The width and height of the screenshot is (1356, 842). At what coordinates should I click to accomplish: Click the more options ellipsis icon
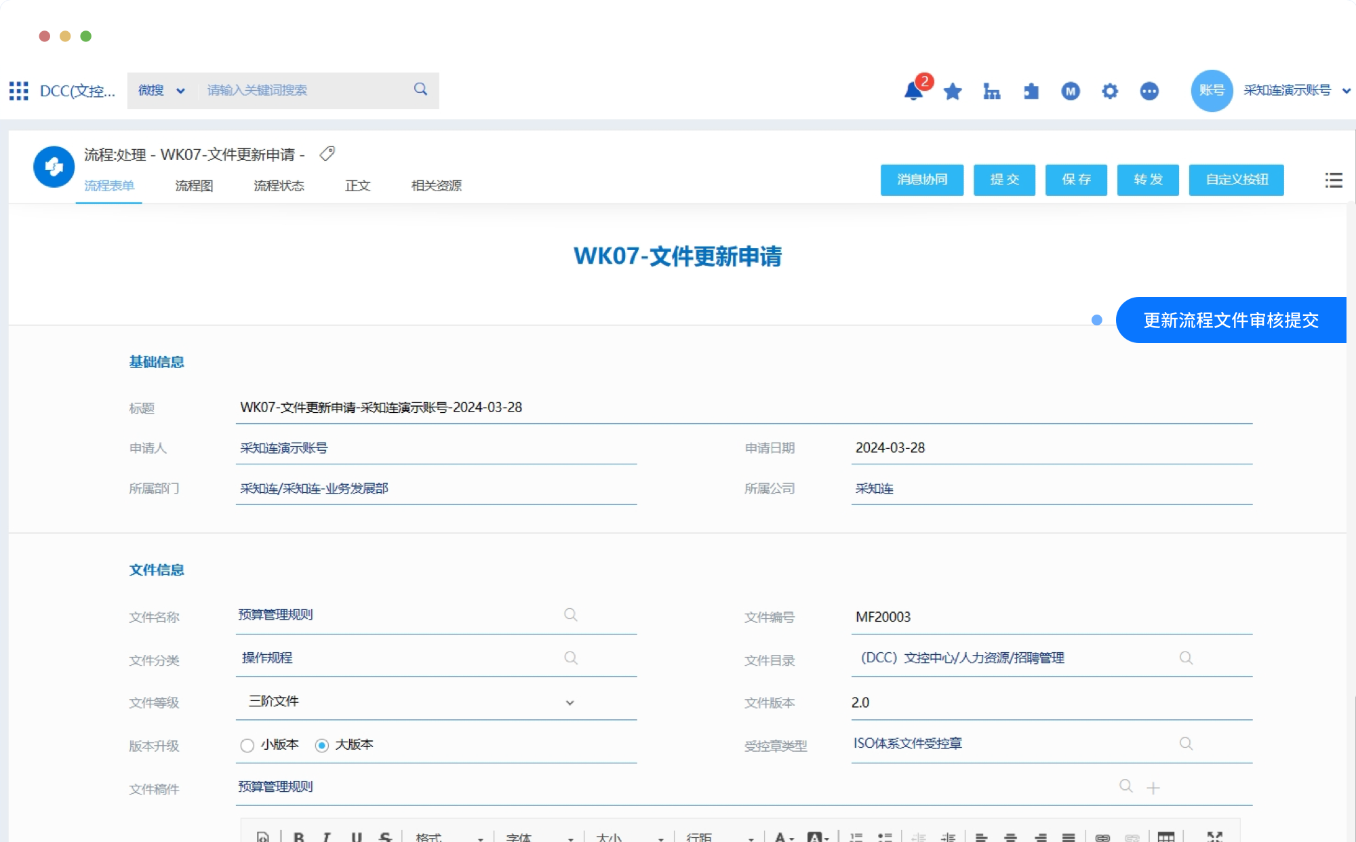(1149, 92)
